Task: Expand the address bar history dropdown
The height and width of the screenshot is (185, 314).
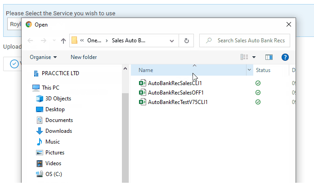Action: (172, 41)
